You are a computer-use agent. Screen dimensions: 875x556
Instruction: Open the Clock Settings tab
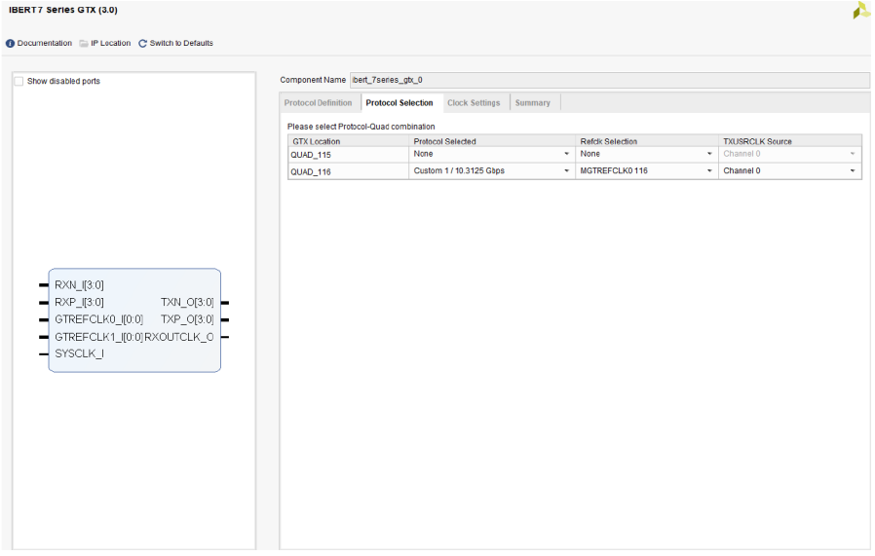click(x=474, y=103)
